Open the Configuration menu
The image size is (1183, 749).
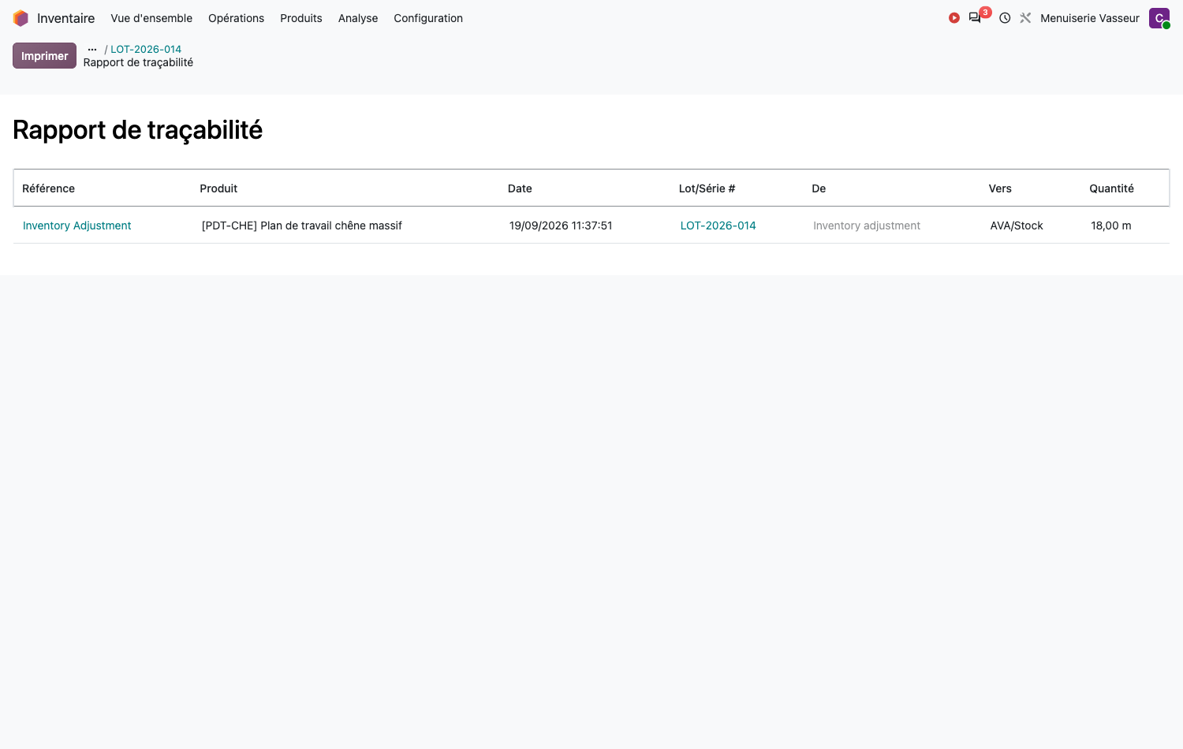click(x=428, y=18)
